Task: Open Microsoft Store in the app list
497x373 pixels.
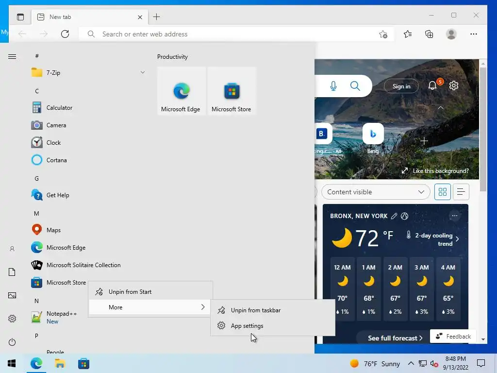Action: (59, 282)
